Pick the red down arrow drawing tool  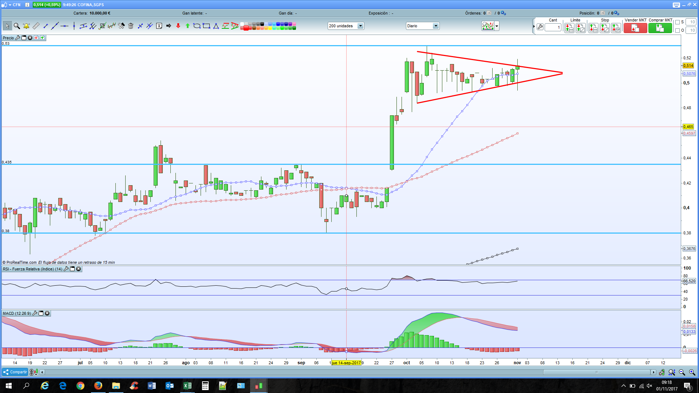point(178,26)
